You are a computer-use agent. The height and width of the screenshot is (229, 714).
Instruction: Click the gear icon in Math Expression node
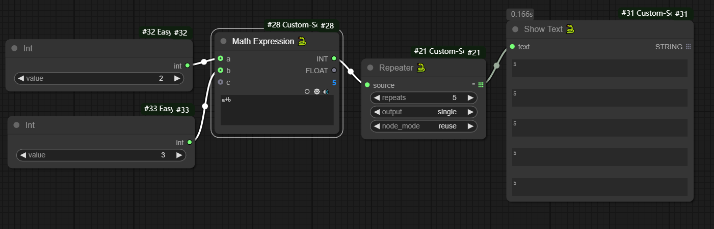(x=316, y=92)
